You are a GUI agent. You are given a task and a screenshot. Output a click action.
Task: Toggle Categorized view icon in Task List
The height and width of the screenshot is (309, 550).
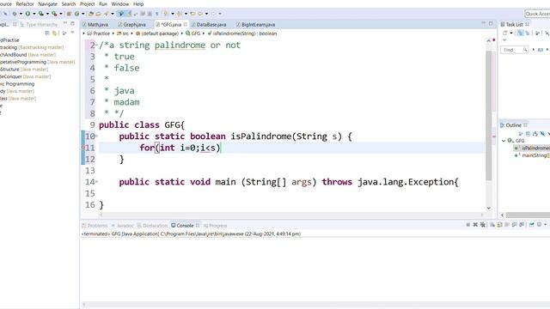520,33
